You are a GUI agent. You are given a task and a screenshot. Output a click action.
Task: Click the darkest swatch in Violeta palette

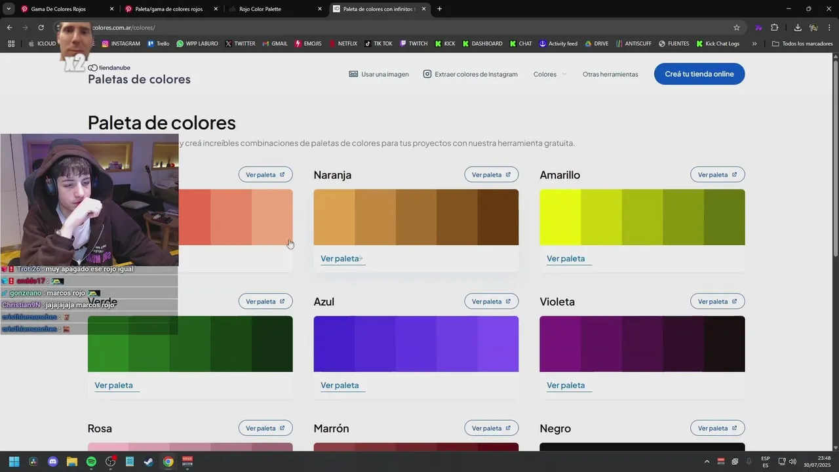(x=724, y=344)
